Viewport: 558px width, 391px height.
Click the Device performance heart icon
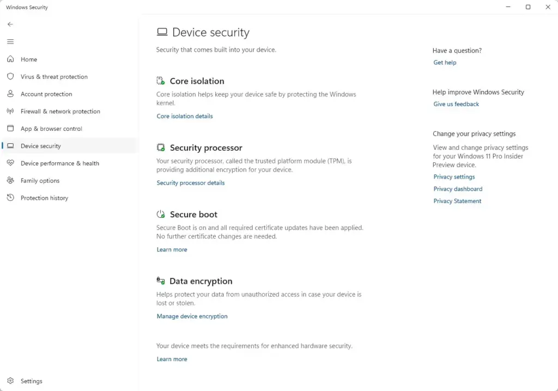pos(10,163)
